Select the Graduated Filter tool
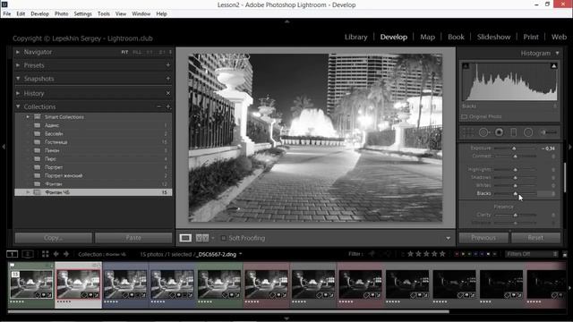Screen dimensions: 573x322 point(513,132)
